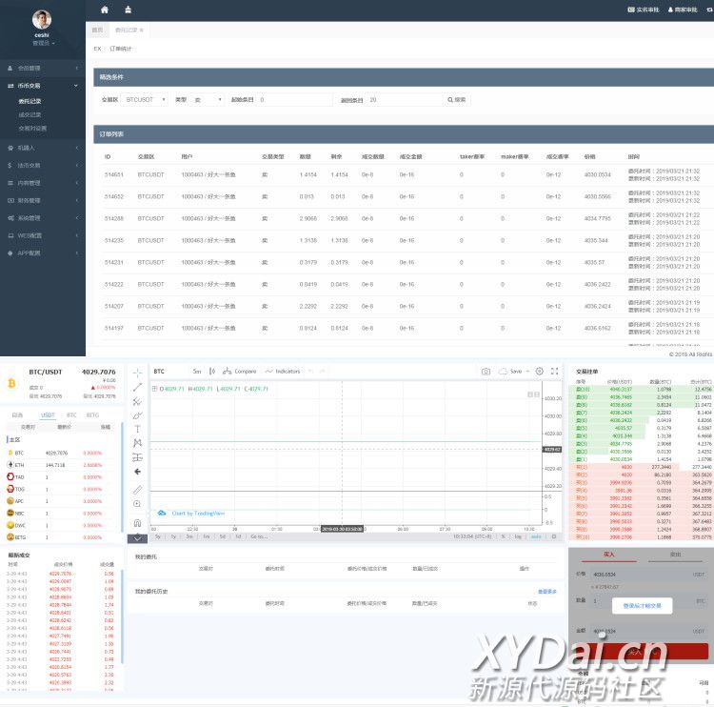Expand sidebar menu with robot icon
This screenshot has height=707, width=714.
(x=43, y=148)
